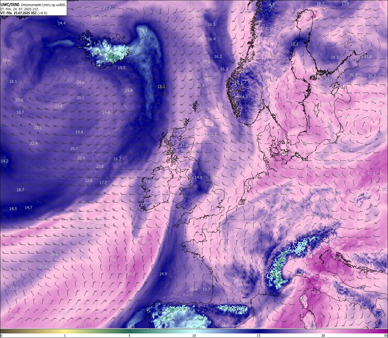388x338 pixels.
Task: Click the map value '16.3'
Action: [x=224, y=69]
